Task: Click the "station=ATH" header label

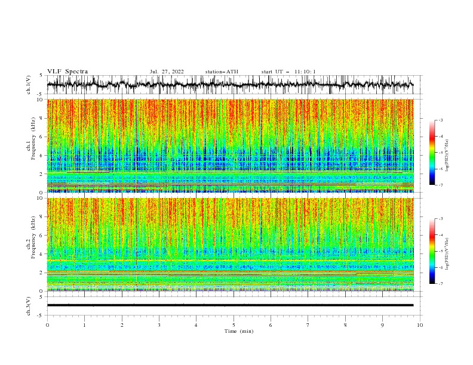Action: (222, 72)
